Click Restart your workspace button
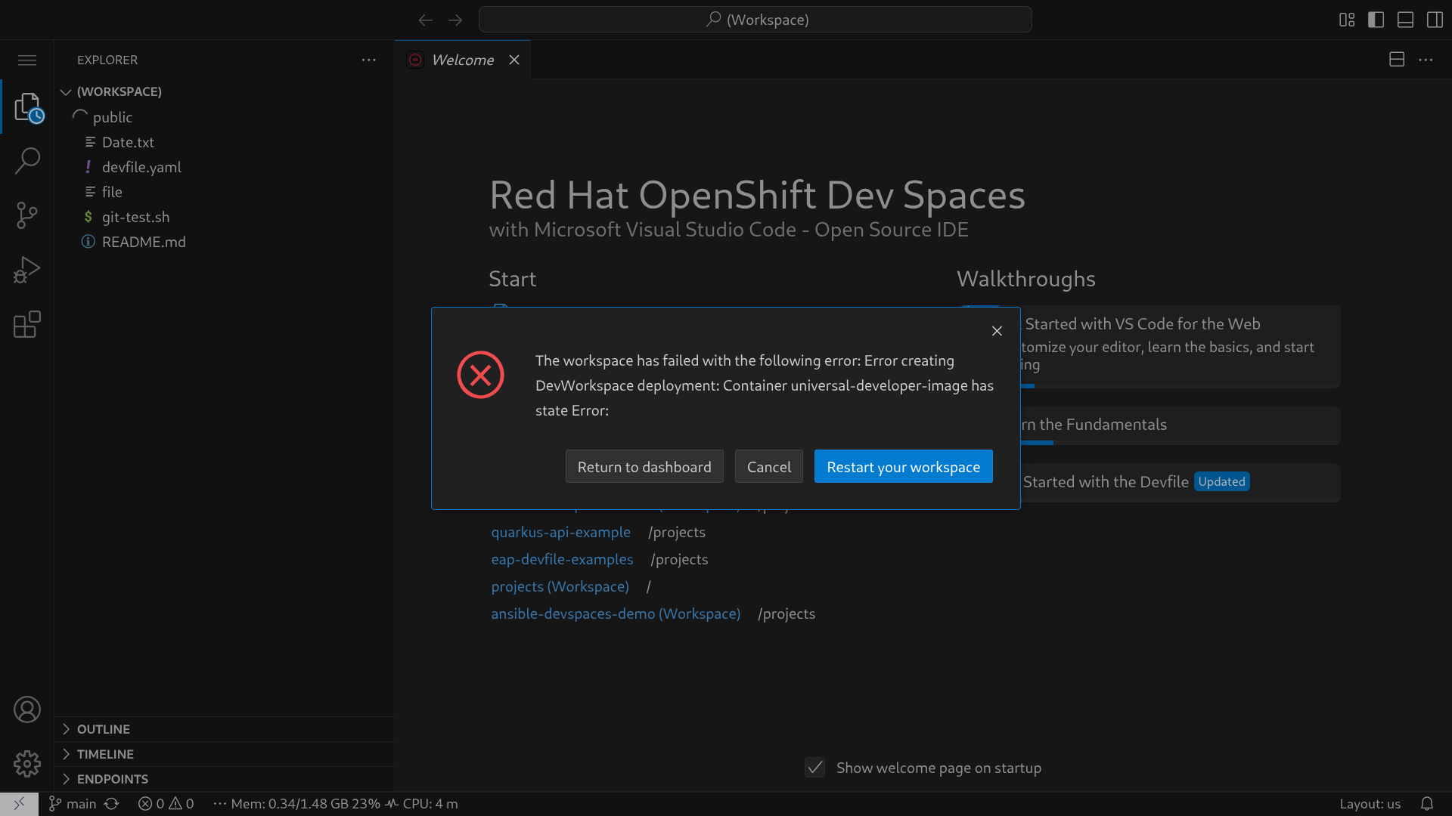The width and height of the screenshot is (1452, 816). pos(903,467)
